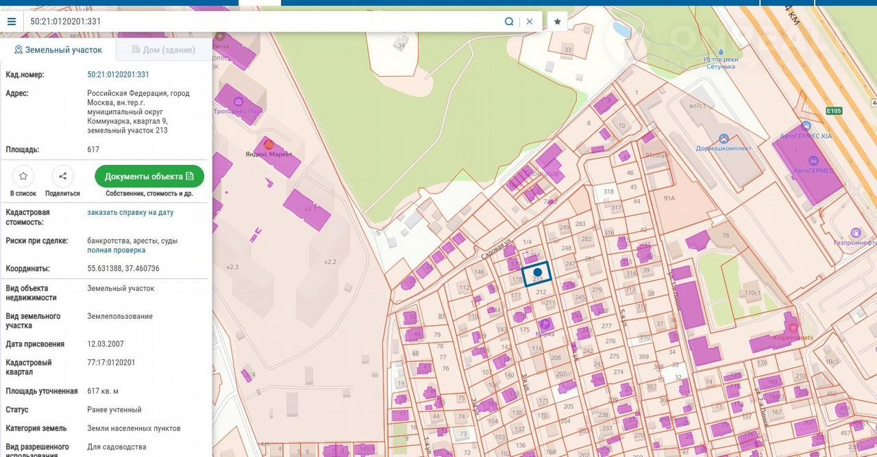
Task: Click заказать справку на дату link
Action: pos(130,213)
